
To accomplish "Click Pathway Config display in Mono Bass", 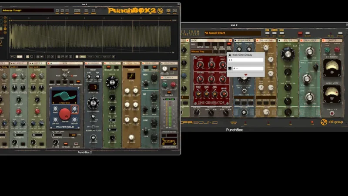I will [x=169, y=141].
